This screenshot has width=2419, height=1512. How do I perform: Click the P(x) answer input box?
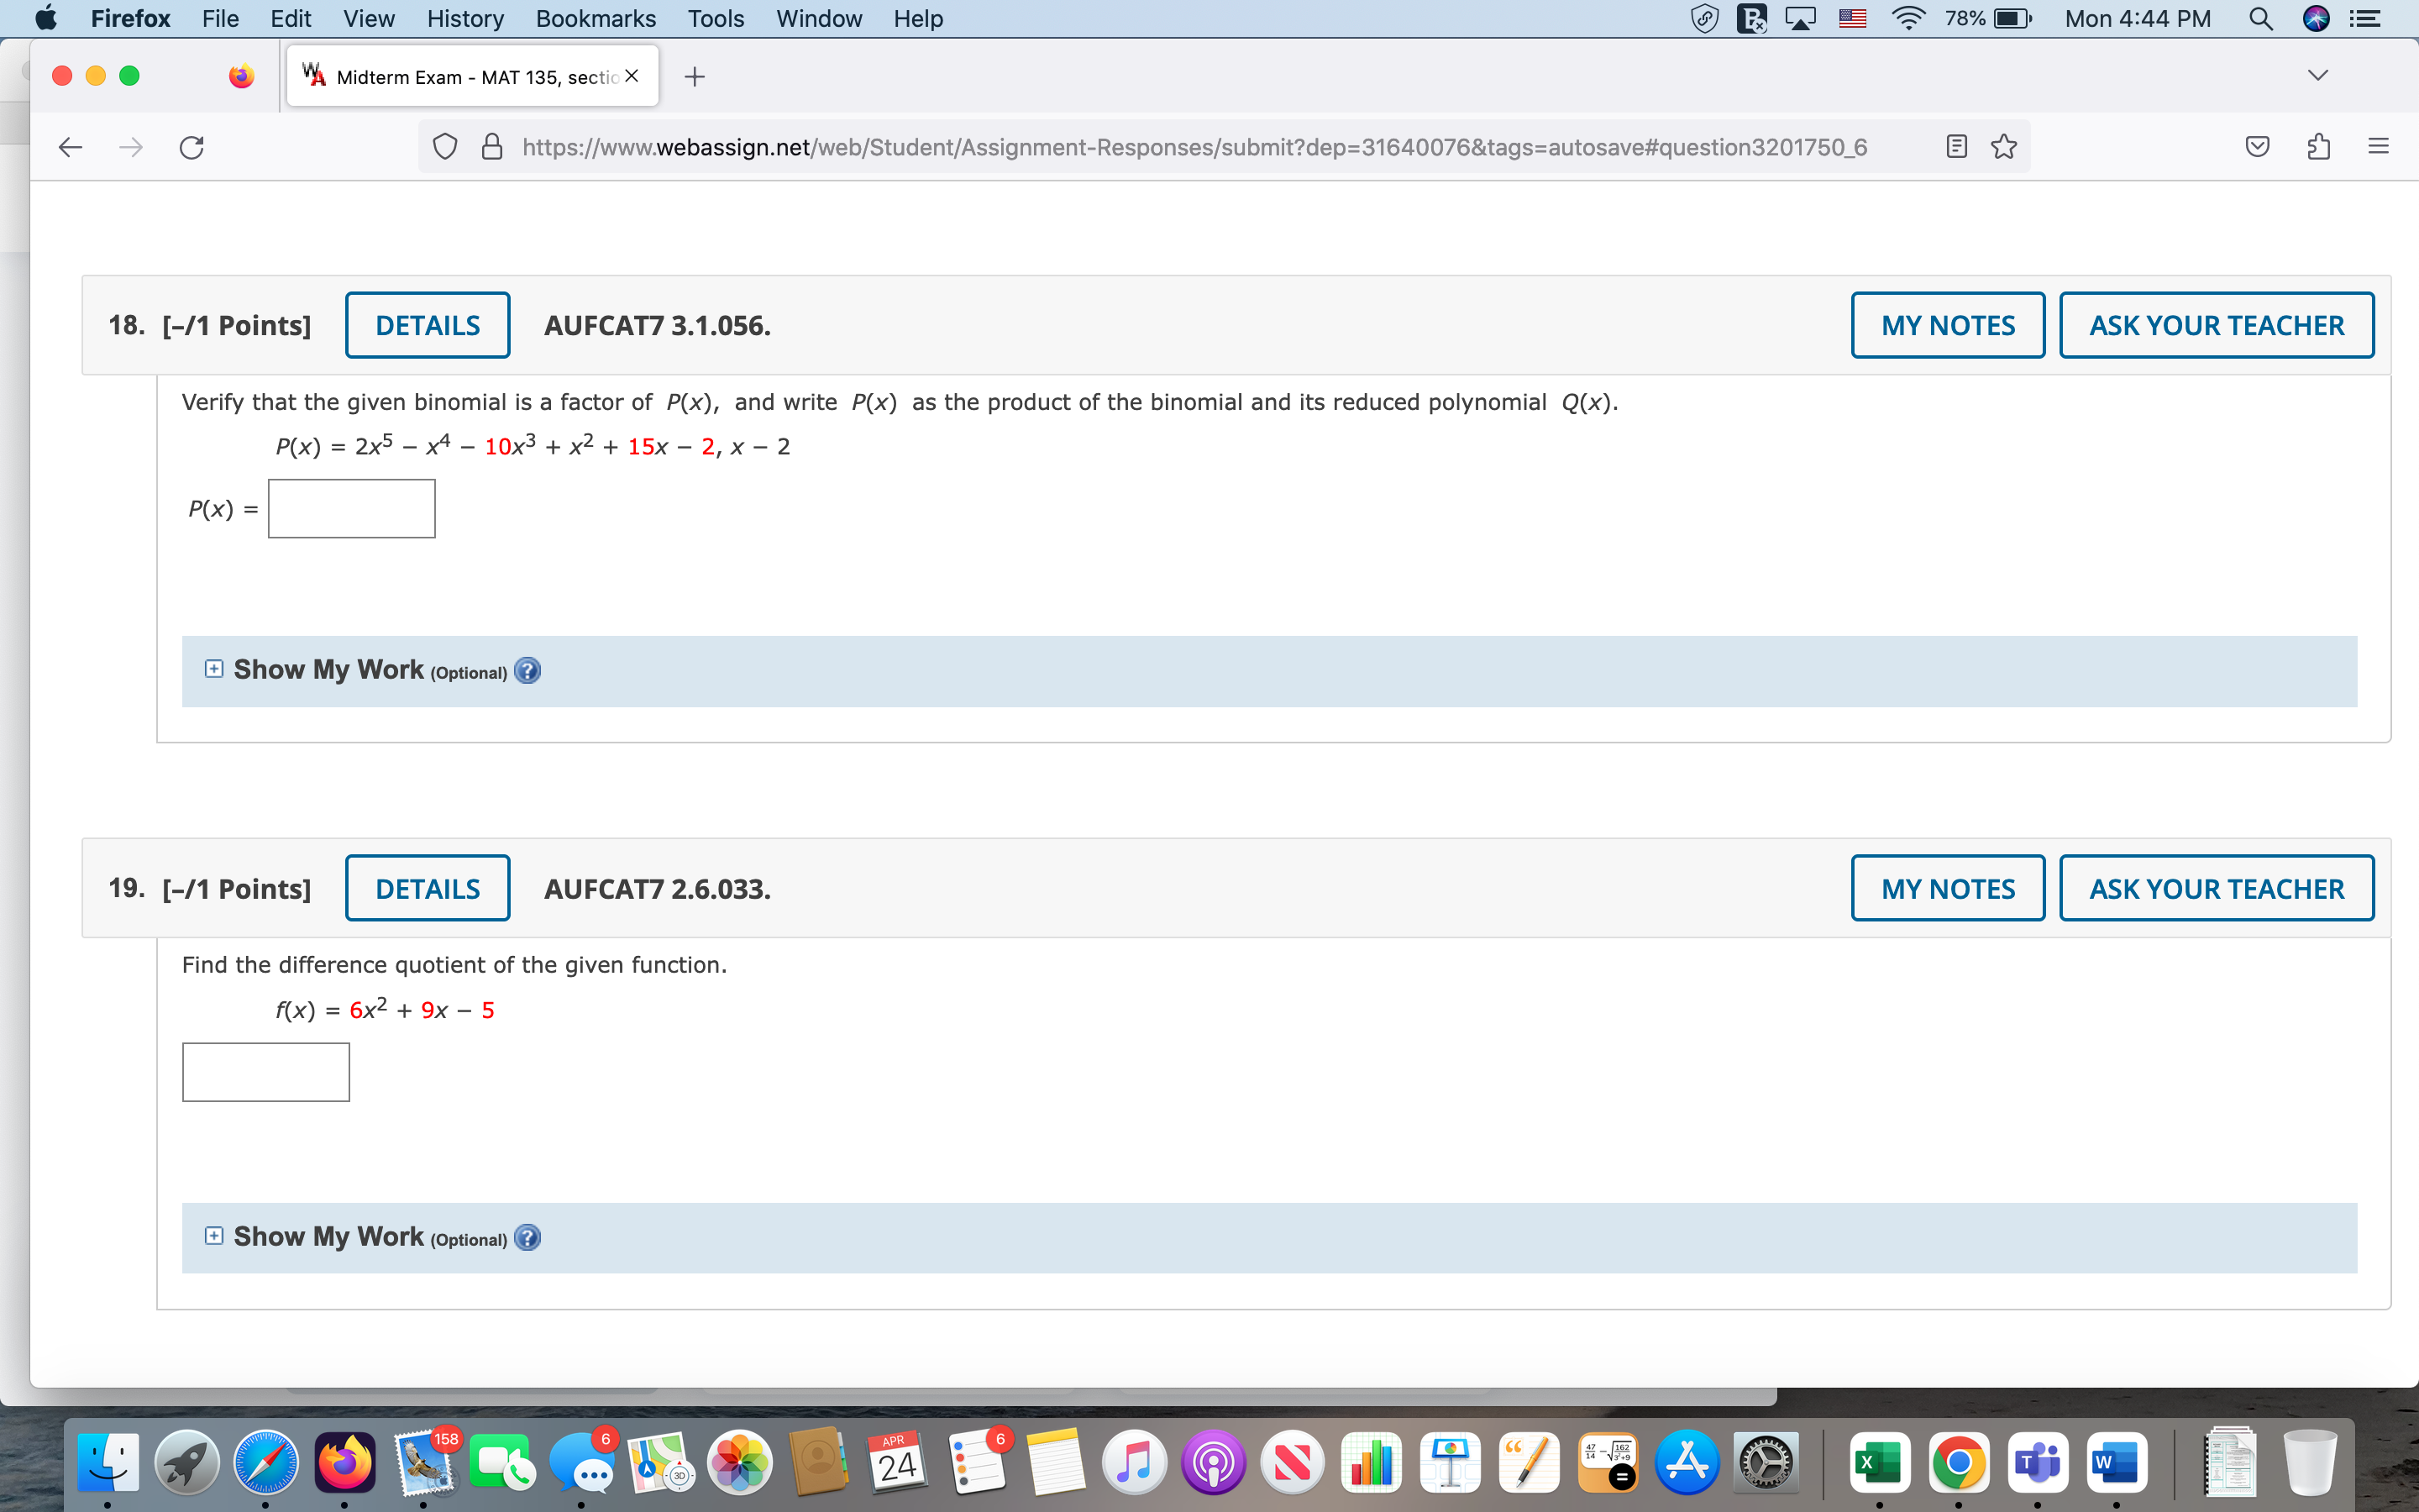coord(352,509)
